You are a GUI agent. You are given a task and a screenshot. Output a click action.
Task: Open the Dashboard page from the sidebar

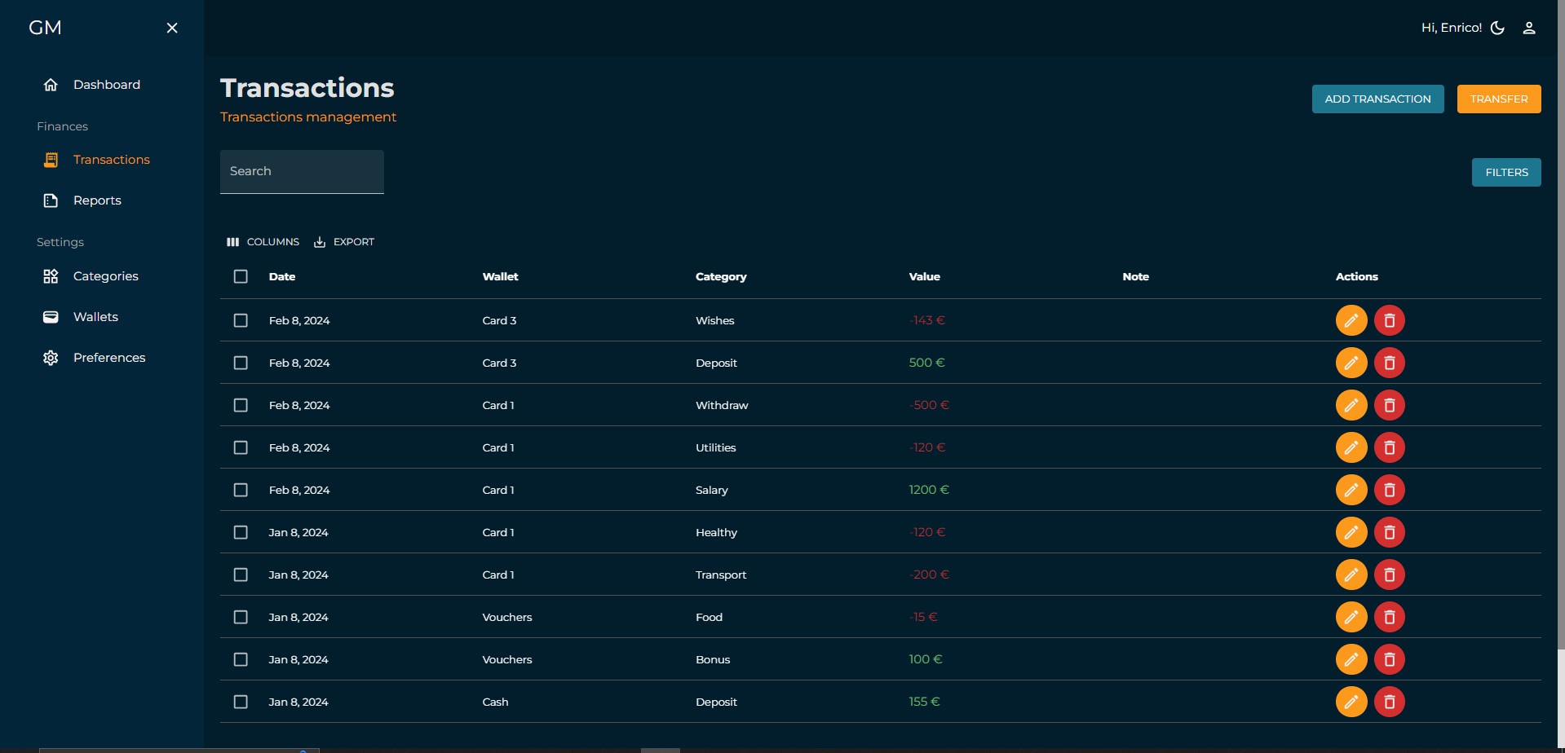coord(106,84)
